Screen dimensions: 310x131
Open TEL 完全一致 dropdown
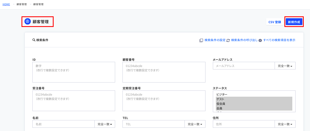tap(195, 124)
